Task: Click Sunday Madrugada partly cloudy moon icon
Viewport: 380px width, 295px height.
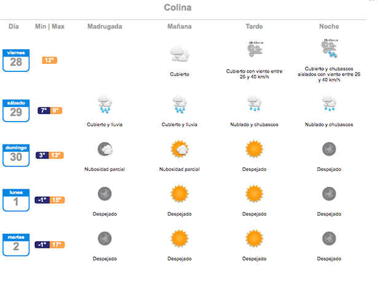Action: coord(105,149)
